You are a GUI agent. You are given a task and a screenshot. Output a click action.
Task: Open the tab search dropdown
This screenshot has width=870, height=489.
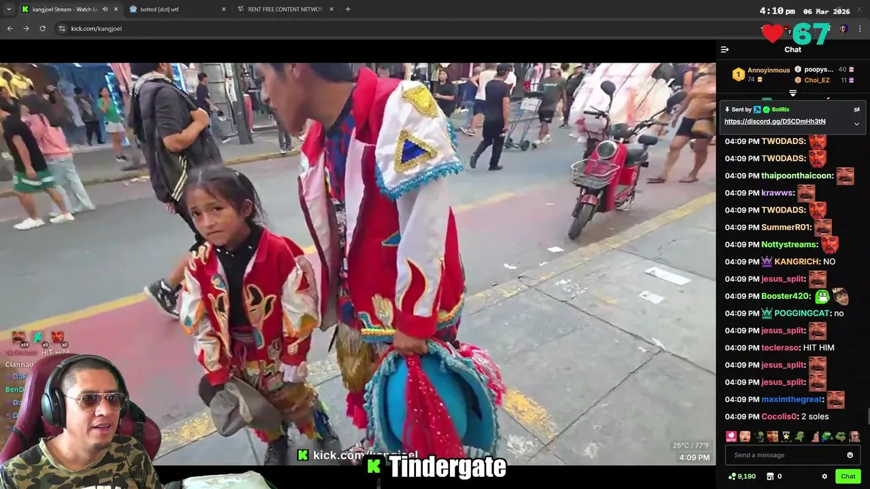[9, 10]
